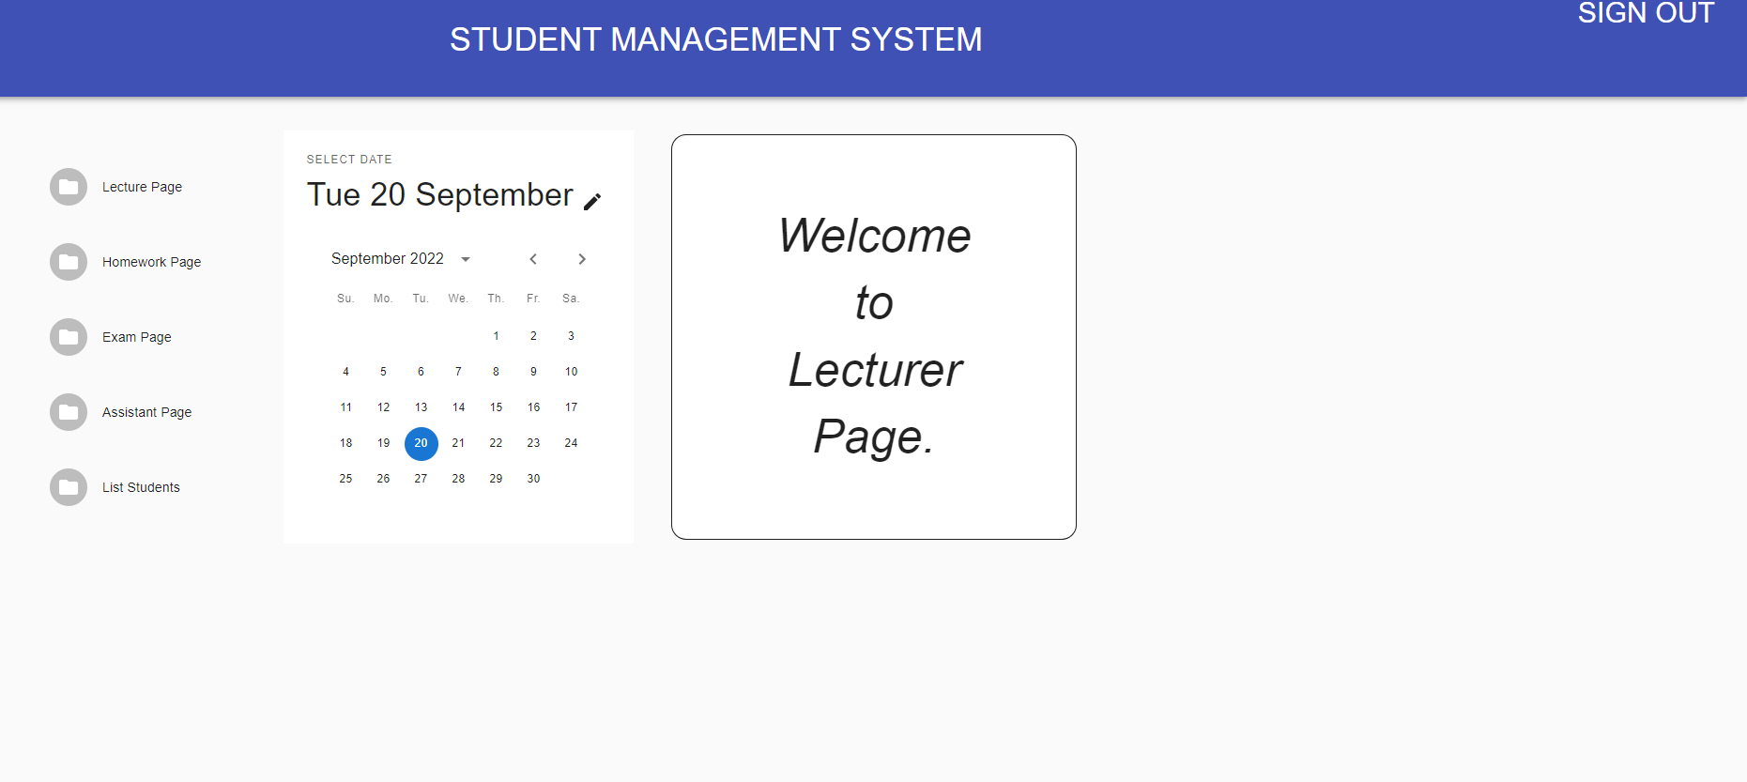1747x782 pixels.
Task: Select September 24 in the calendar
Action: (571, 442)
